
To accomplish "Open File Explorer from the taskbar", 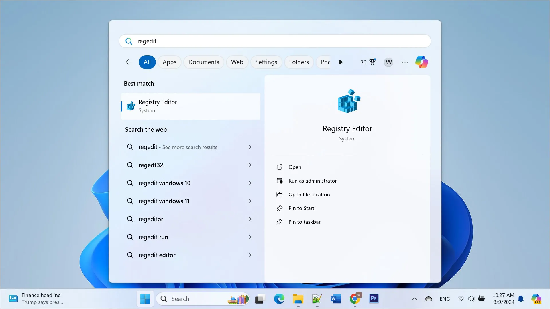I will [x=298, y=299].
